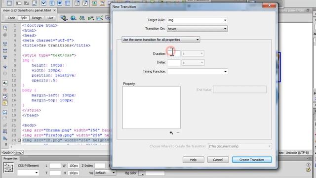Click the Collapse Selection coding icon
This screenshot has width=316, height=178.
coord(5,50)
